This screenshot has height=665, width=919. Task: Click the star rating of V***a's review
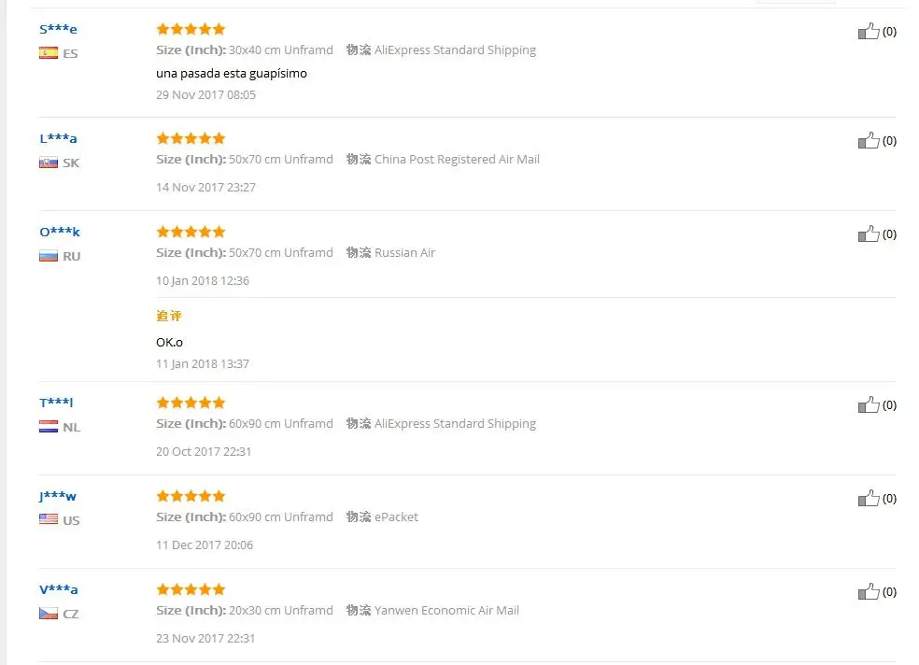(x=191, y=589)
